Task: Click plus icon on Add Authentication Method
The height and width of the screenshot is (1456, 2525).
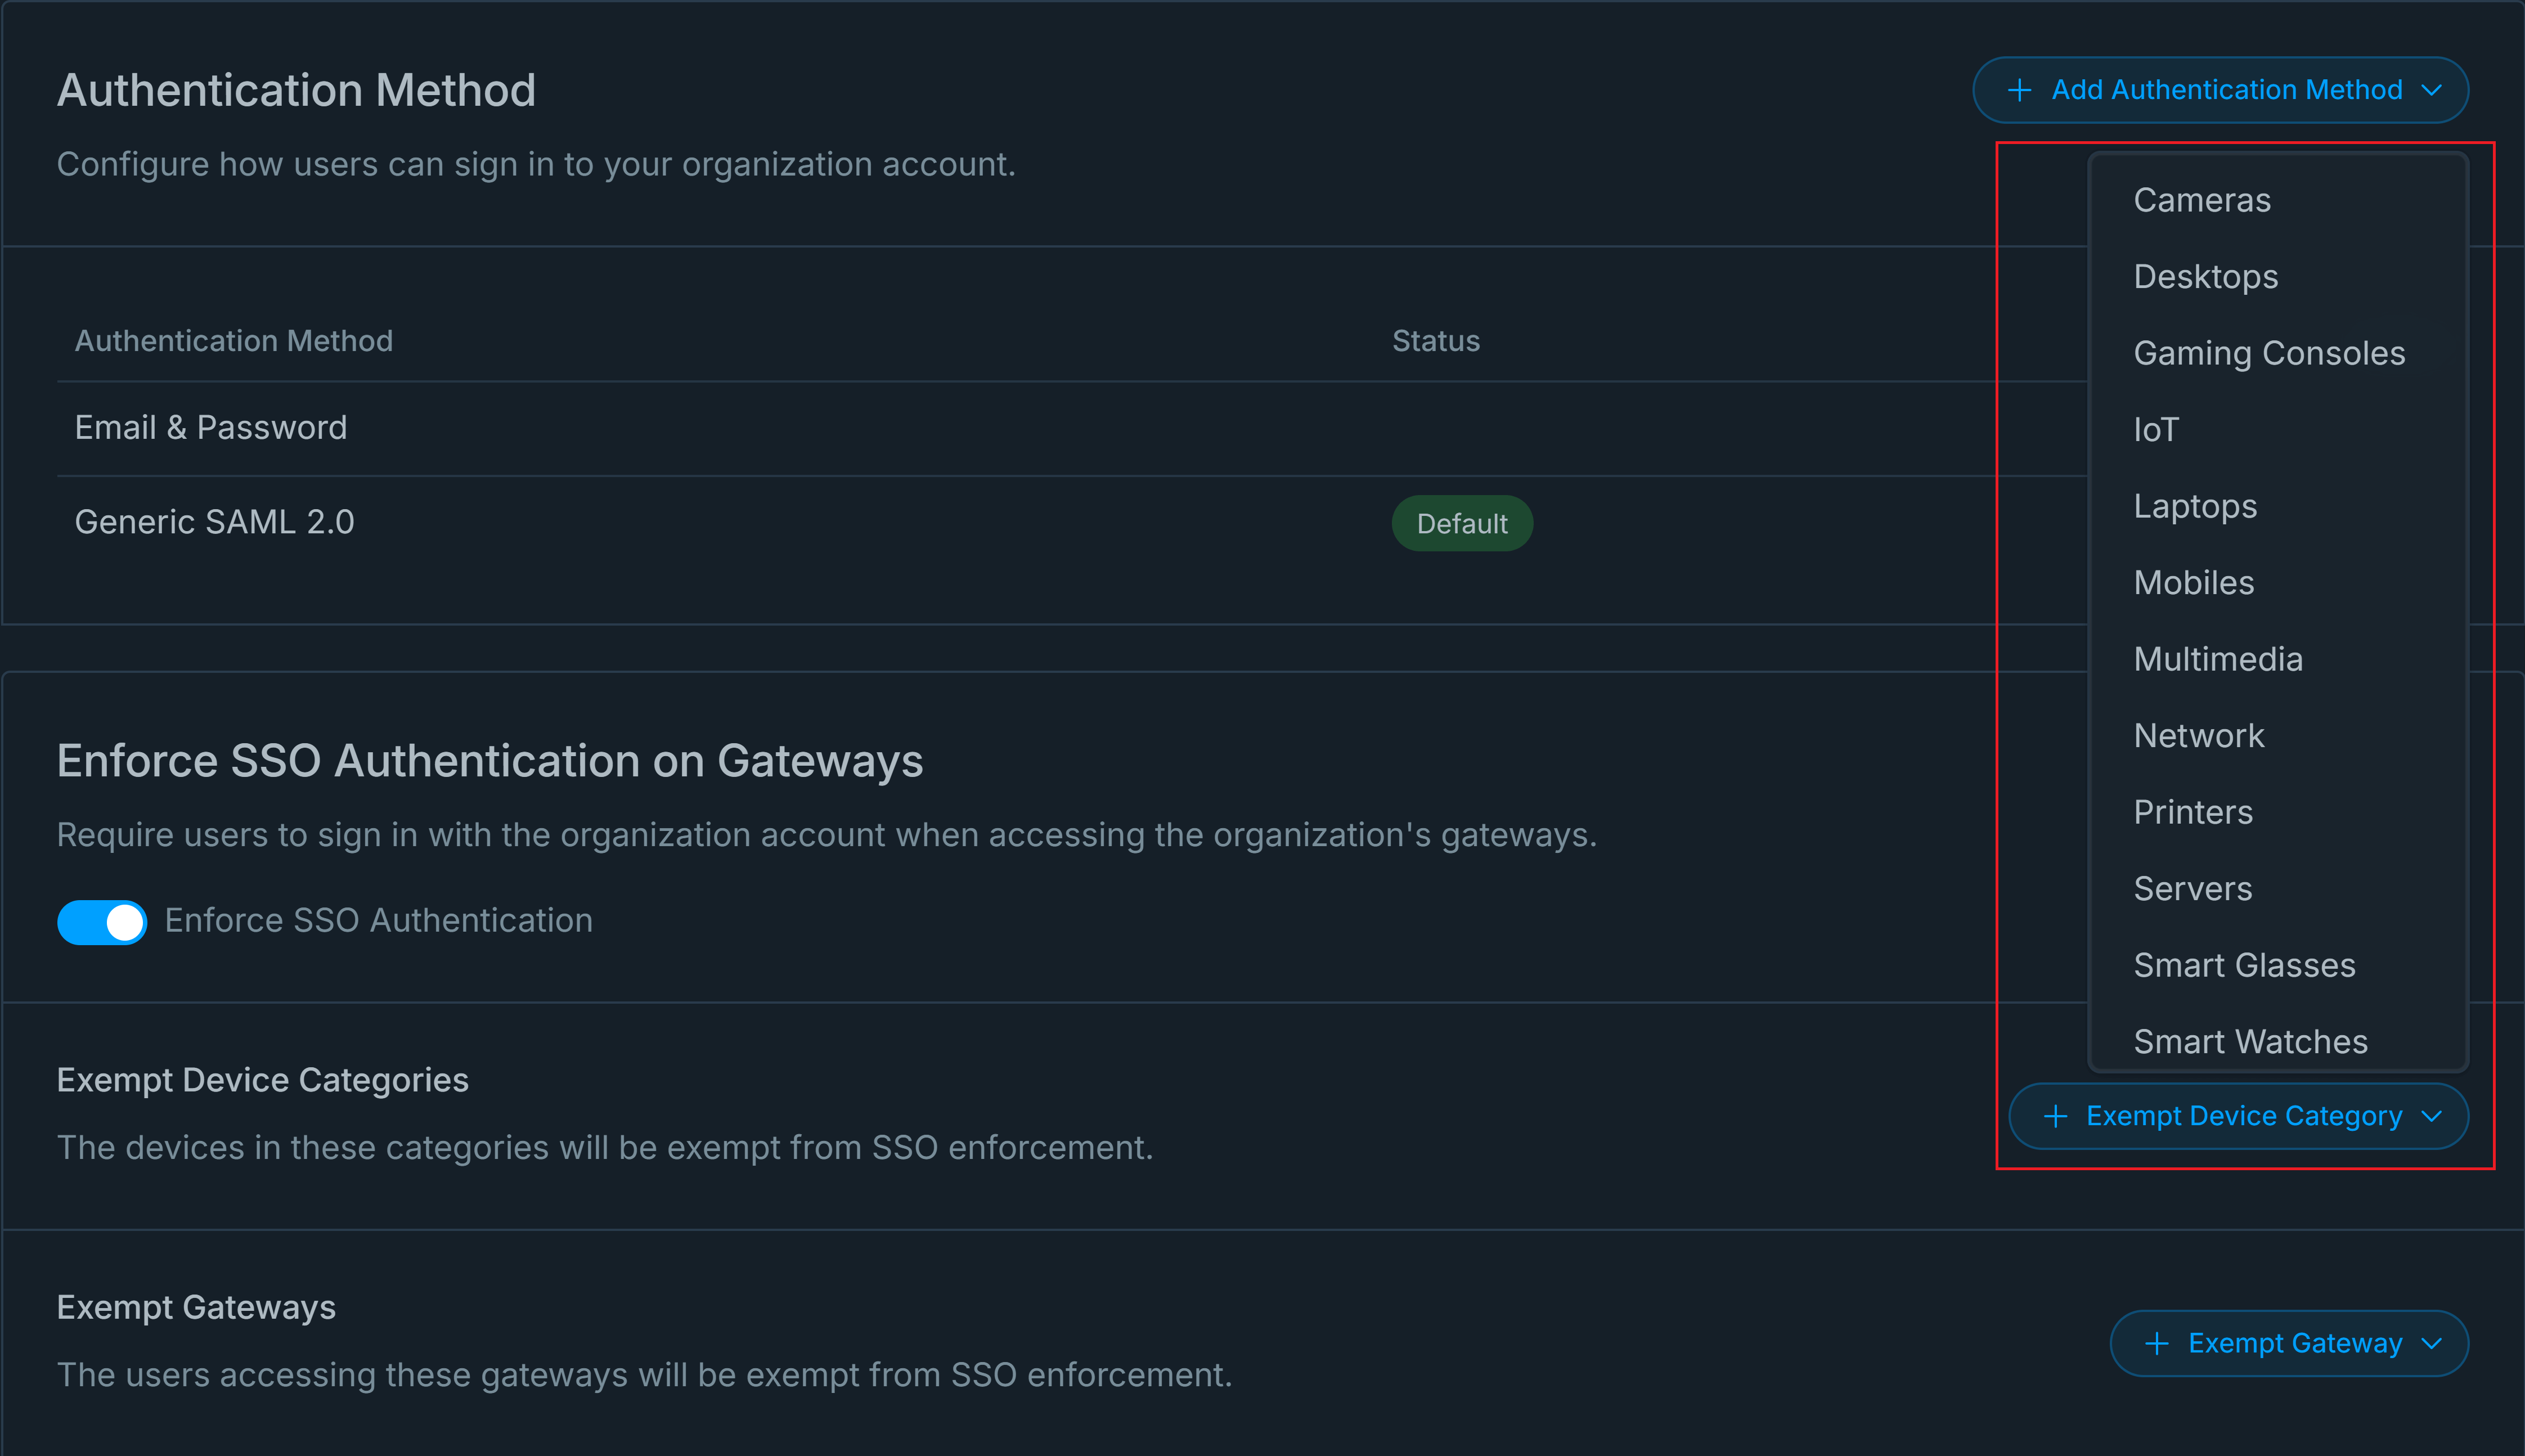Action: coord(2019,90)
